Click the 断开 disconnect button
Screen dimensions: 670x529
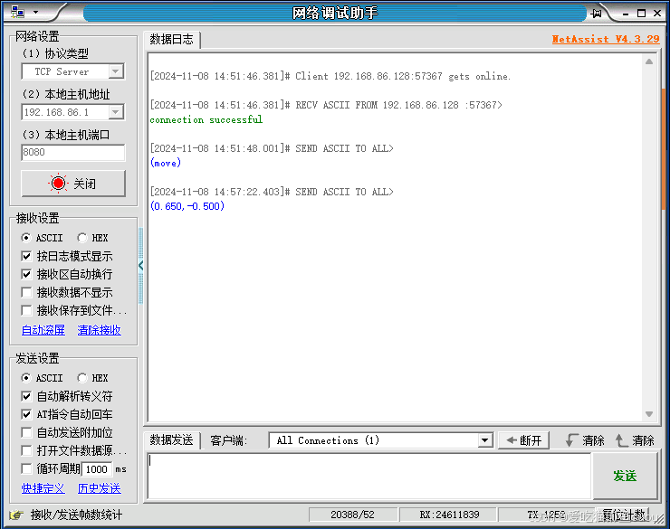click(524, 440)
